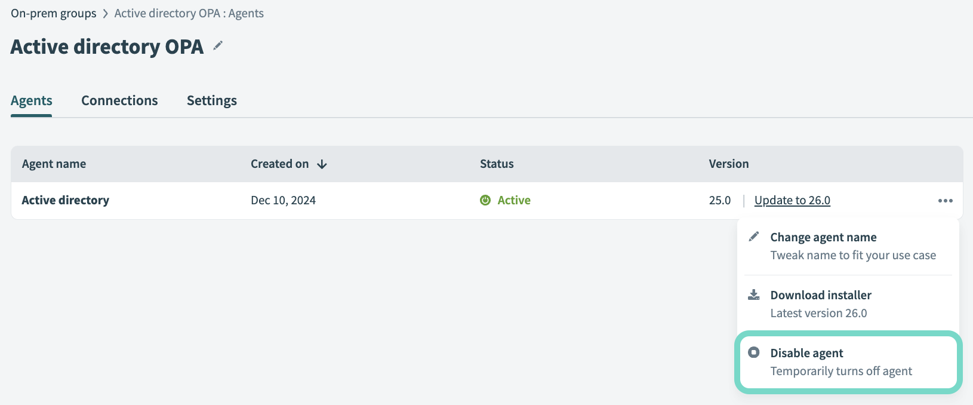Click the Status column header
973x405 pixels.
pos(497,164)
